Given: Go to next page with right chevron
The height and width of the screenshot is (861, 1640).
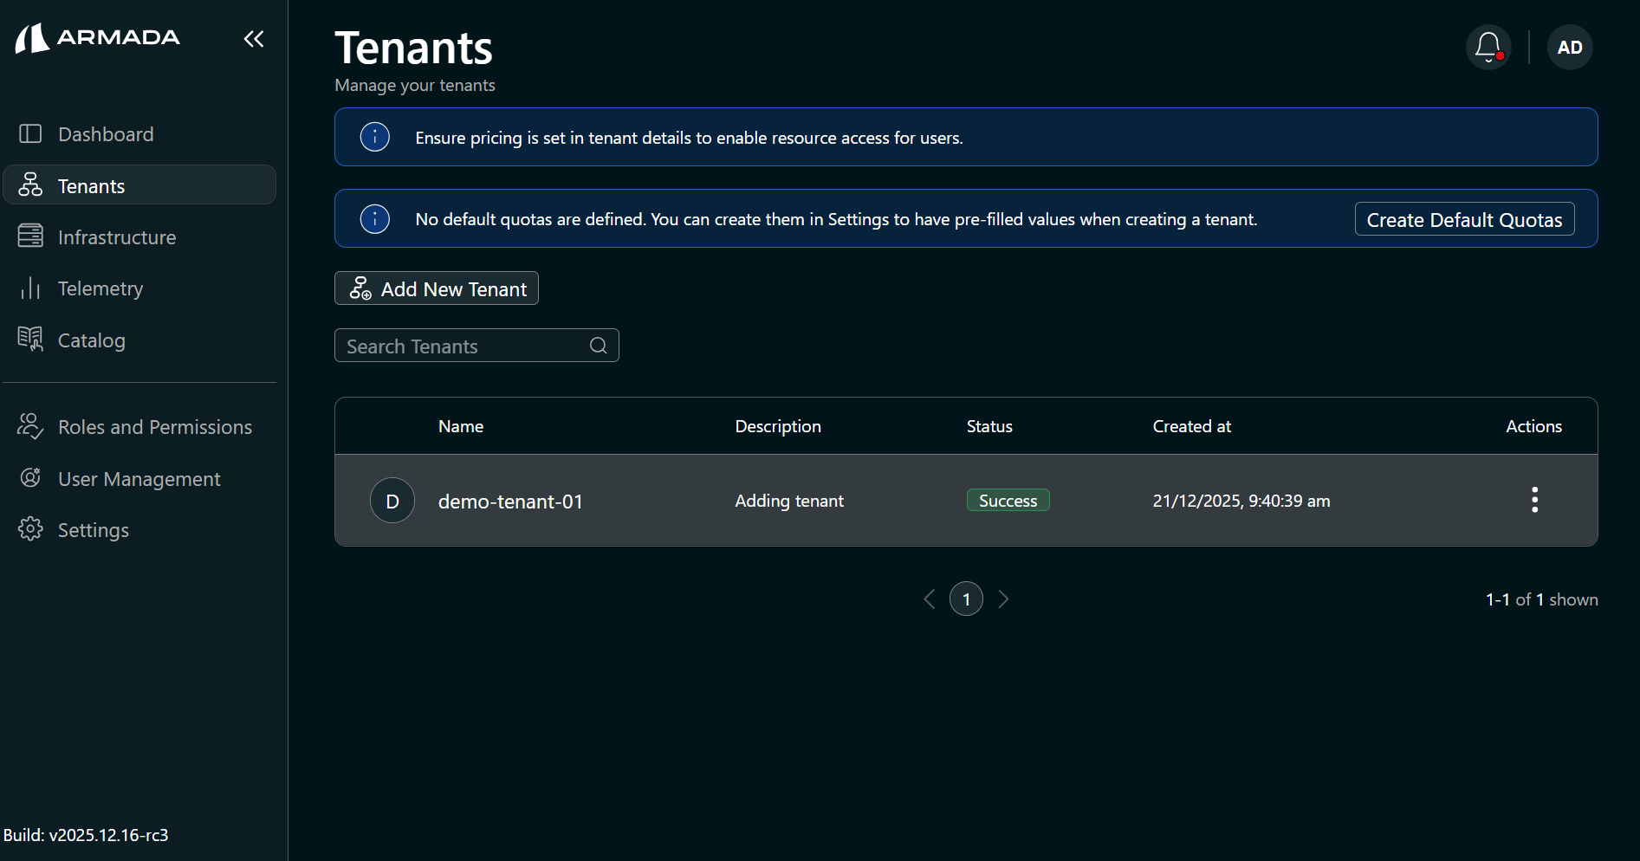Looking at the screenshot, I should [x=1004, y=599].
